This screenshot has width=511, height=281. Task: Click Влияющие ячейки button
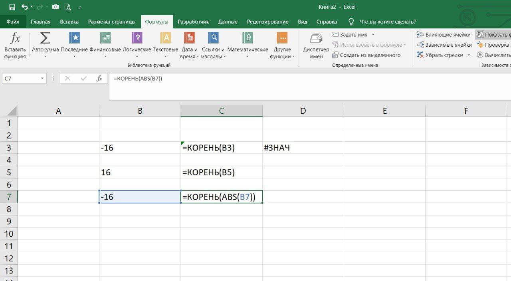pos(444,35)
